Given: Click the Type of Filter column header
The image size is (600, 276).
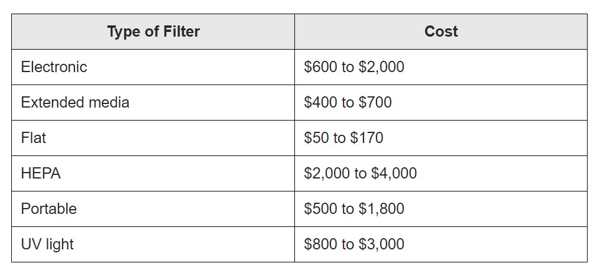Looking at the screenshot, I should click(153, 32).
